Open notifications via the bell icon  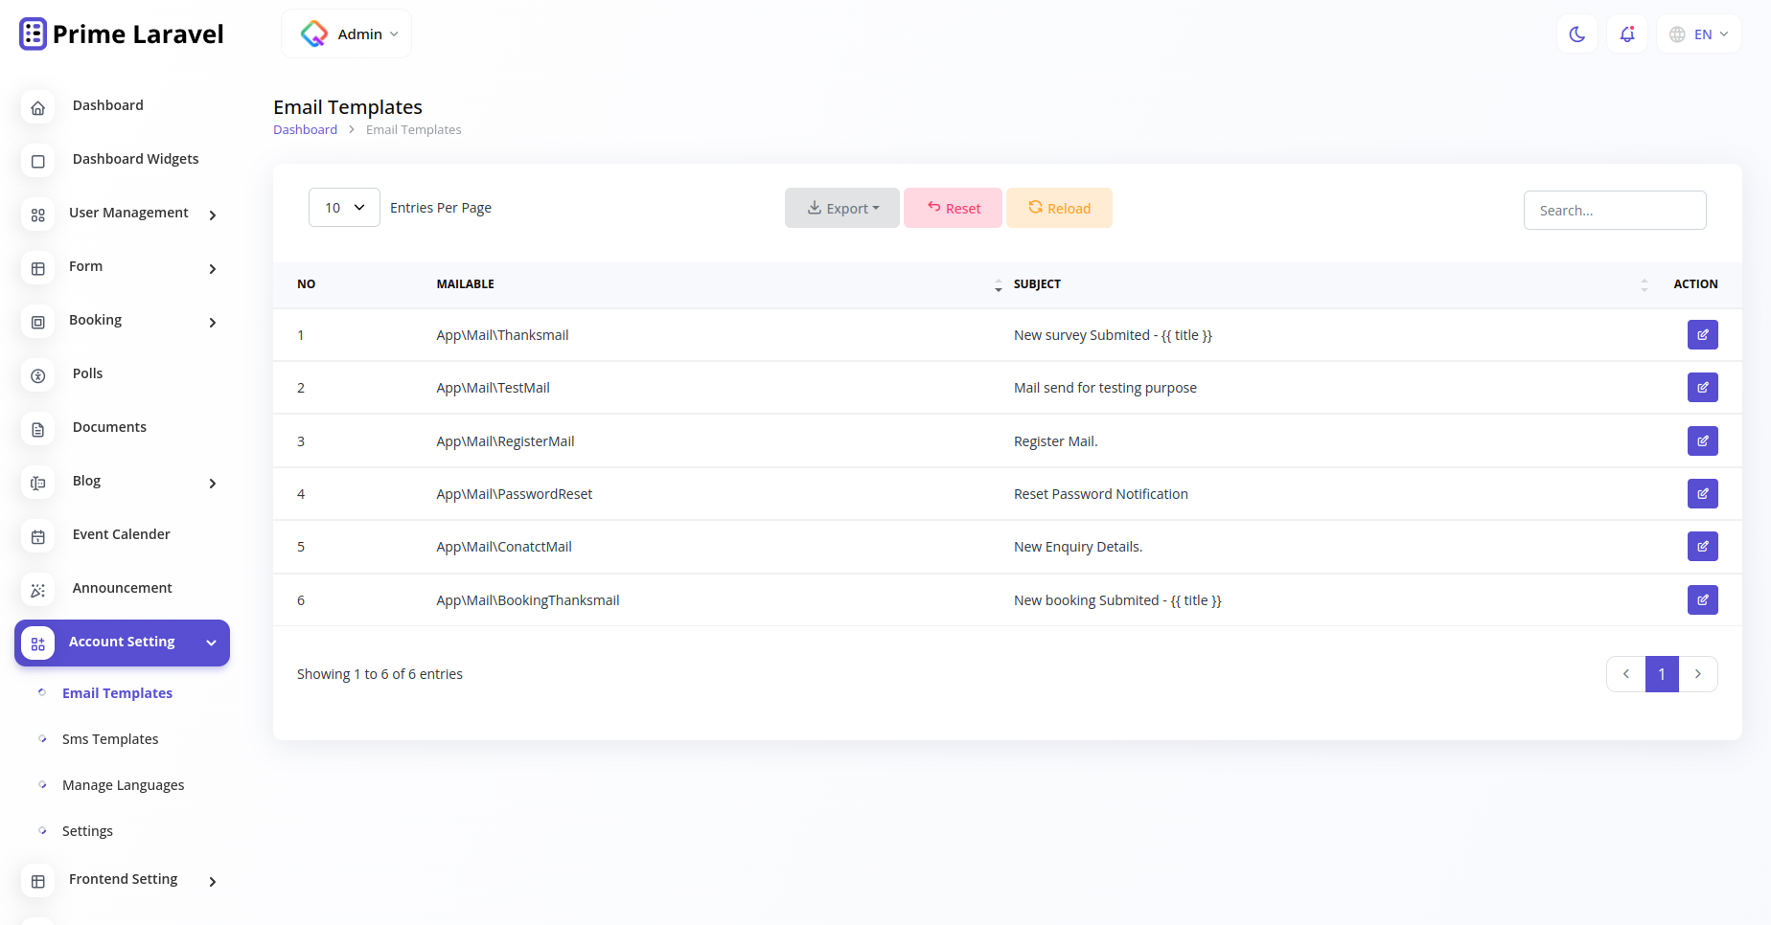click(1626, 34)
